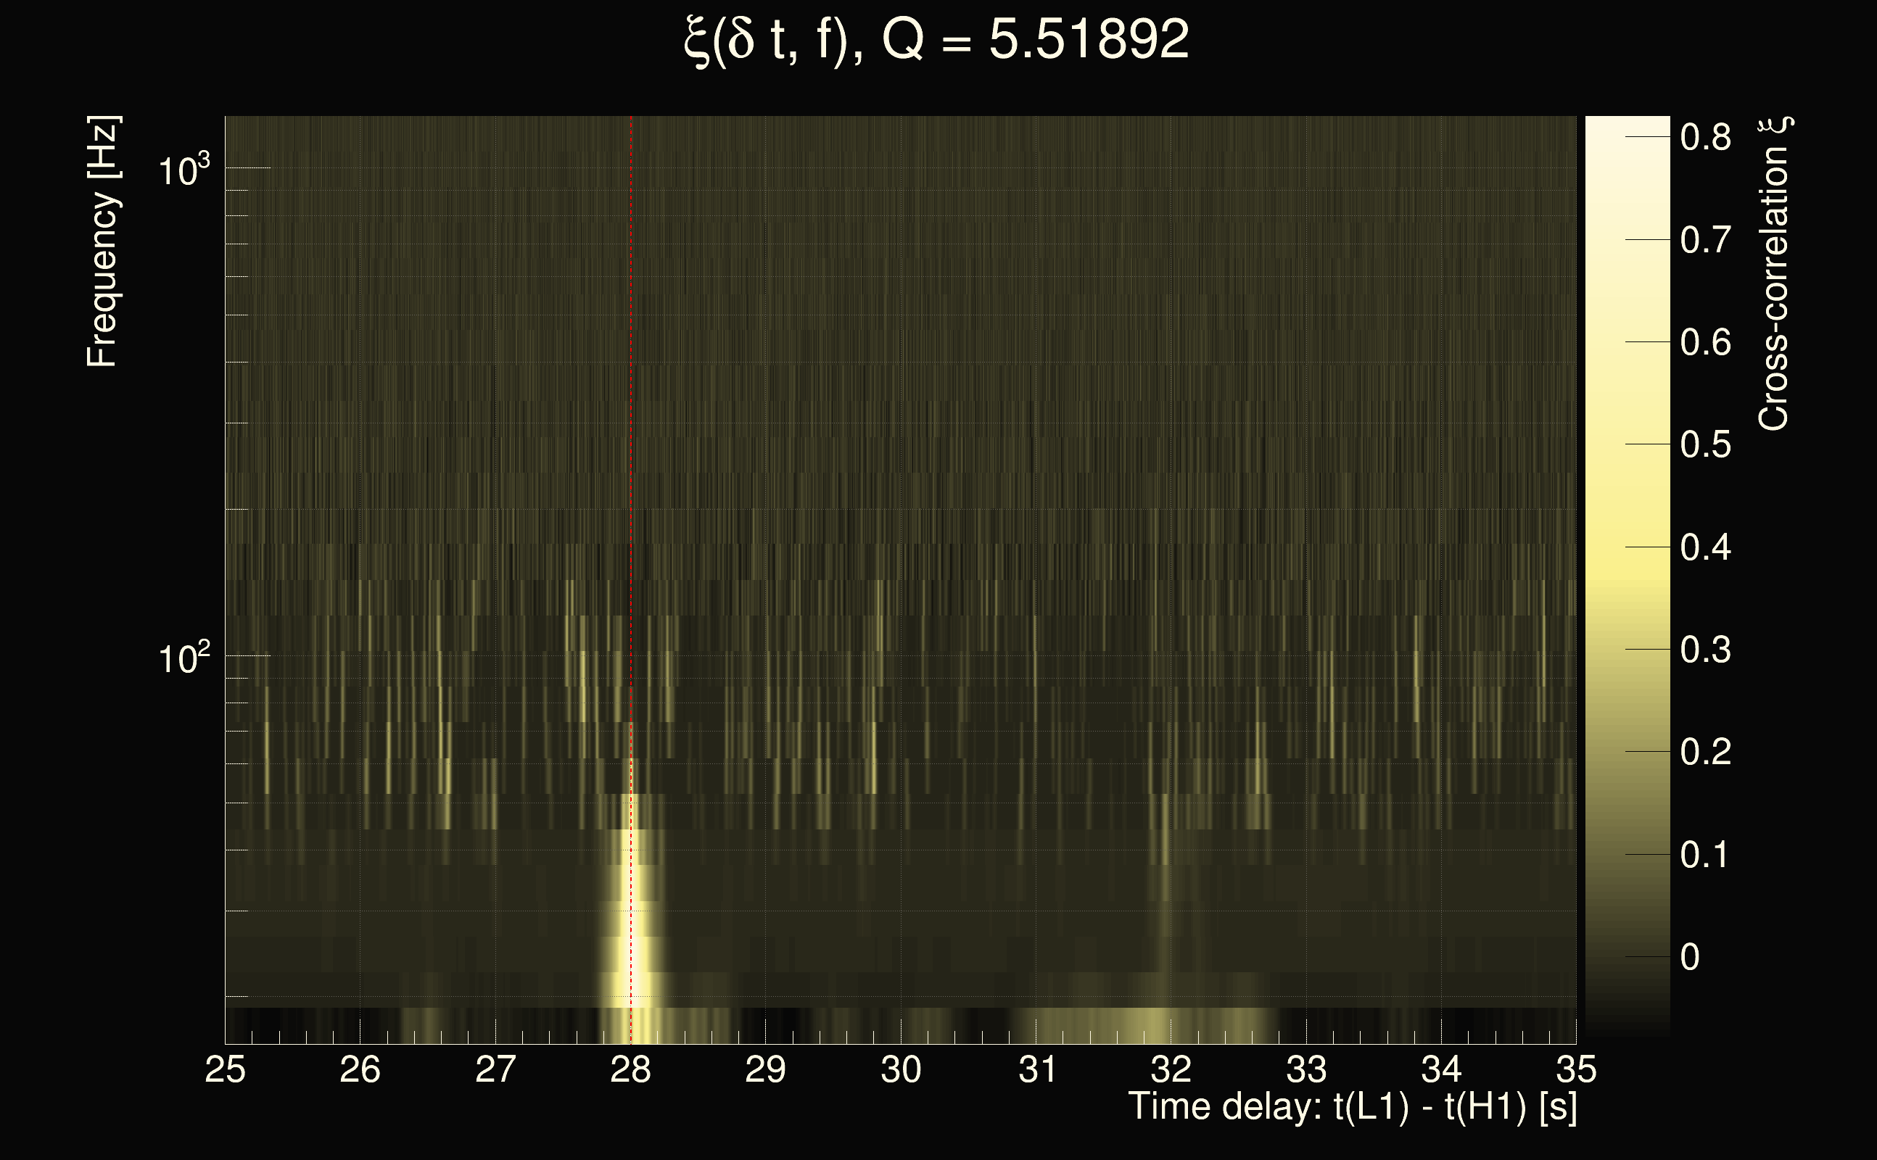
Task: Click the 0.8 value on the colorbar
Action: (1705, 138)
